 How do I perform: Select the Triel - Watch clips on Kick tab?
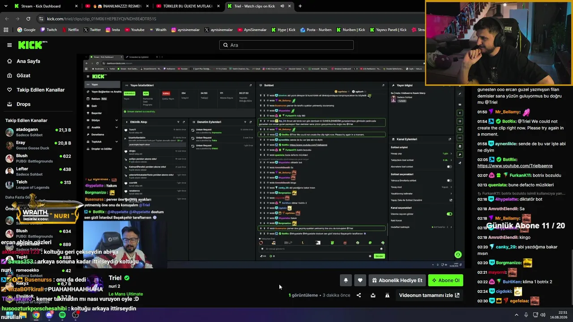tap(259, 6)
